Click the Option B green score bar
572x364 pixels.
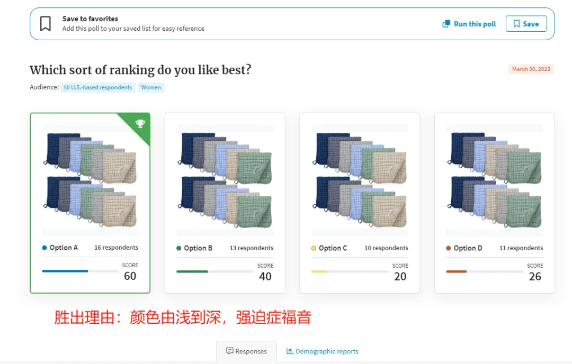(192, 271)
